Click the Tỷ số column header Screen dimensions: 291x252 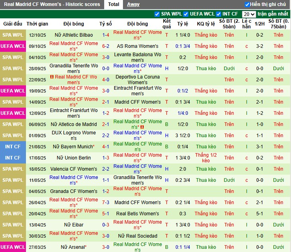tap(106, 24)
